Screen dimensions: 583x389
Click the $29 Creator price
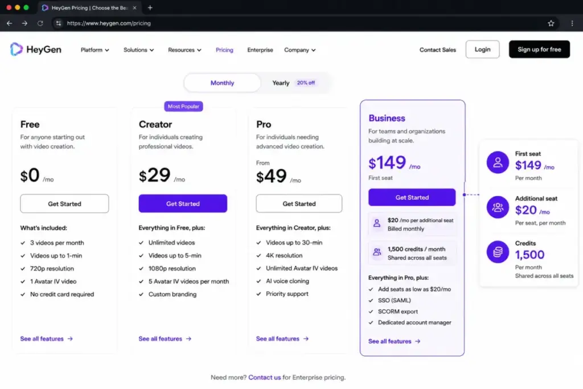pyautogui.click(x=155, y=175)
